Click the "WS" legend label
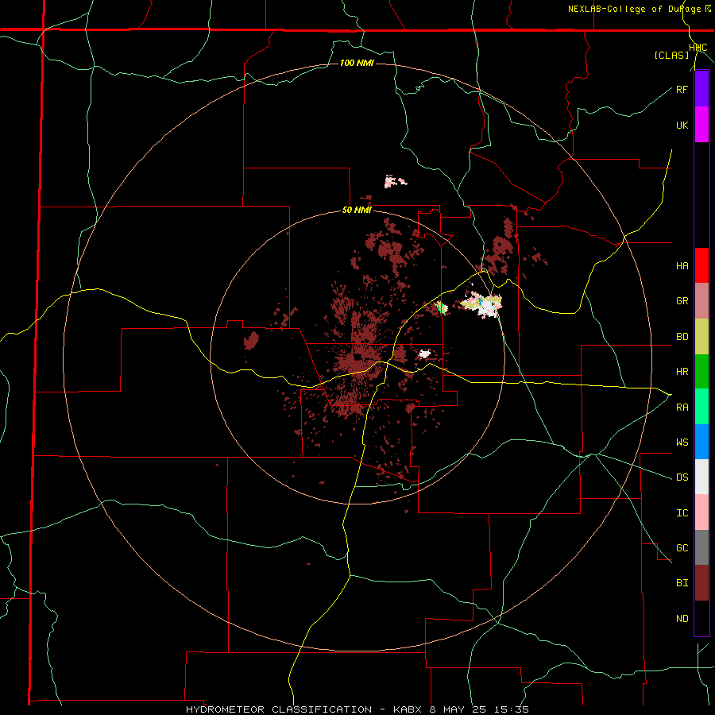The image size is (715, 715). [682, 442]
